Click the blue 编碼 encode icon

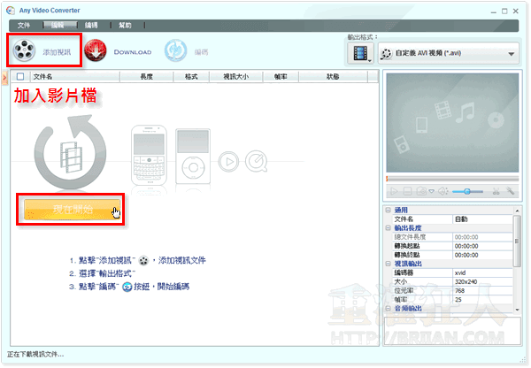(175, 50)
